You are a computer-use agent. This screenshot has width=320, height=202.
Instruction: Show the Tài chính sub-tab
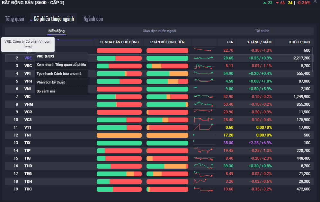coord(262,31)
